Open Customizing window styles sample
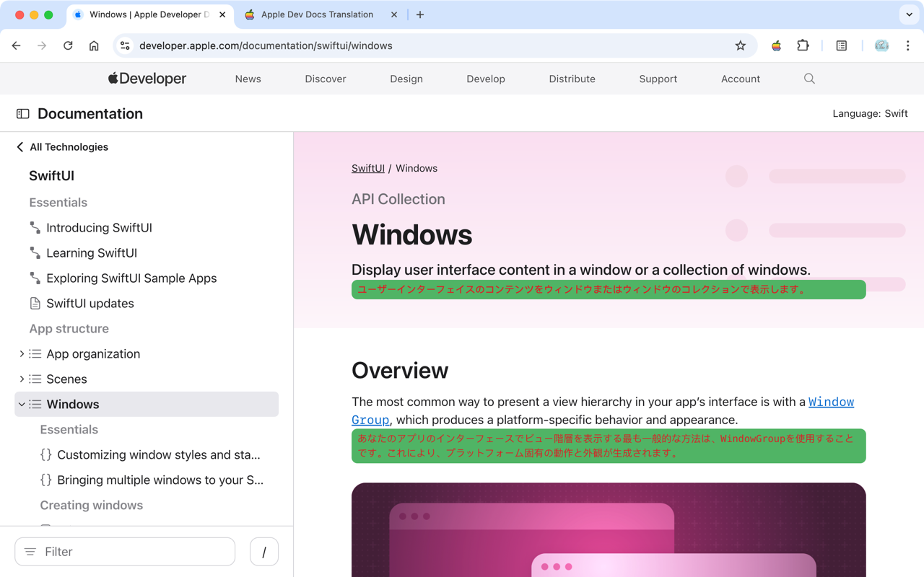This screenshot has height=577, width=924. [159, 455]
